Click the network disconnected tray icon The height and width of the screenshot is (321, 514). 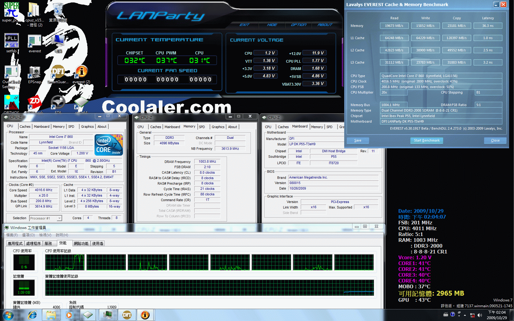tap(472, 315)
